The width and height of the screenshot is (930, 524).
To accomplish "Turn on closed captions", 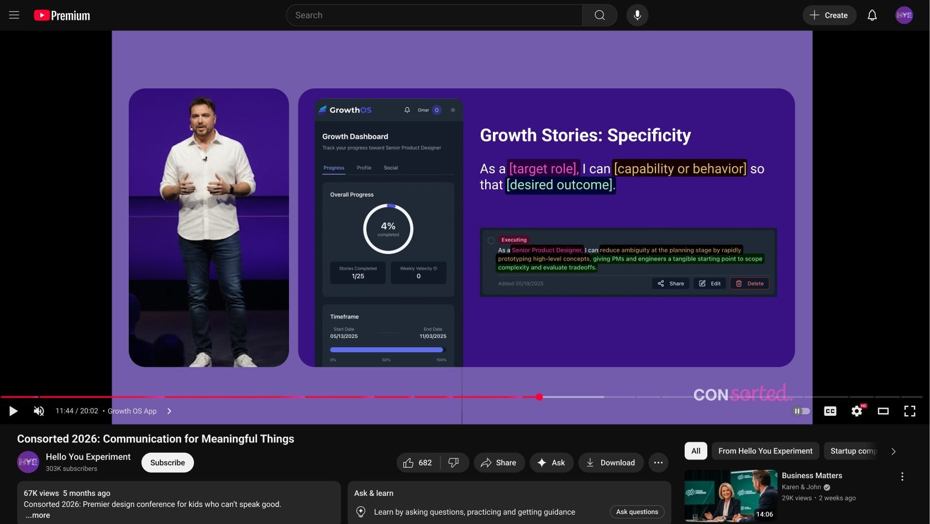I will click(830, 411).
